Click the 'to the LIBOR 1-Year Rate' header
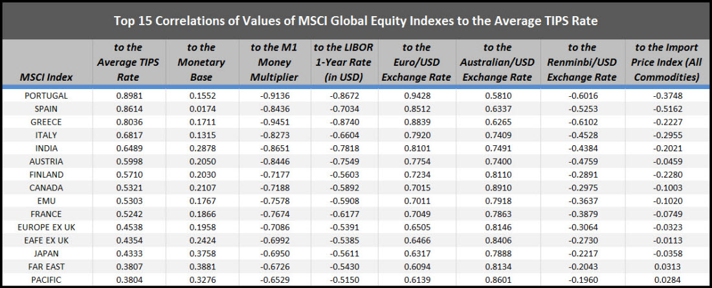 pyautogui.click(x=343, y=63)
